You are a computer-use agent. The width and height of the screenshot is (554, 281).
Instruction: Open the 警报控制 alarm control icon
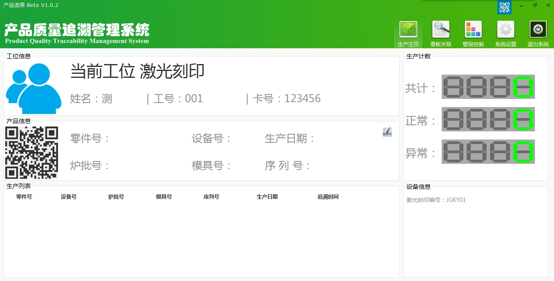(x=473, y=30)
